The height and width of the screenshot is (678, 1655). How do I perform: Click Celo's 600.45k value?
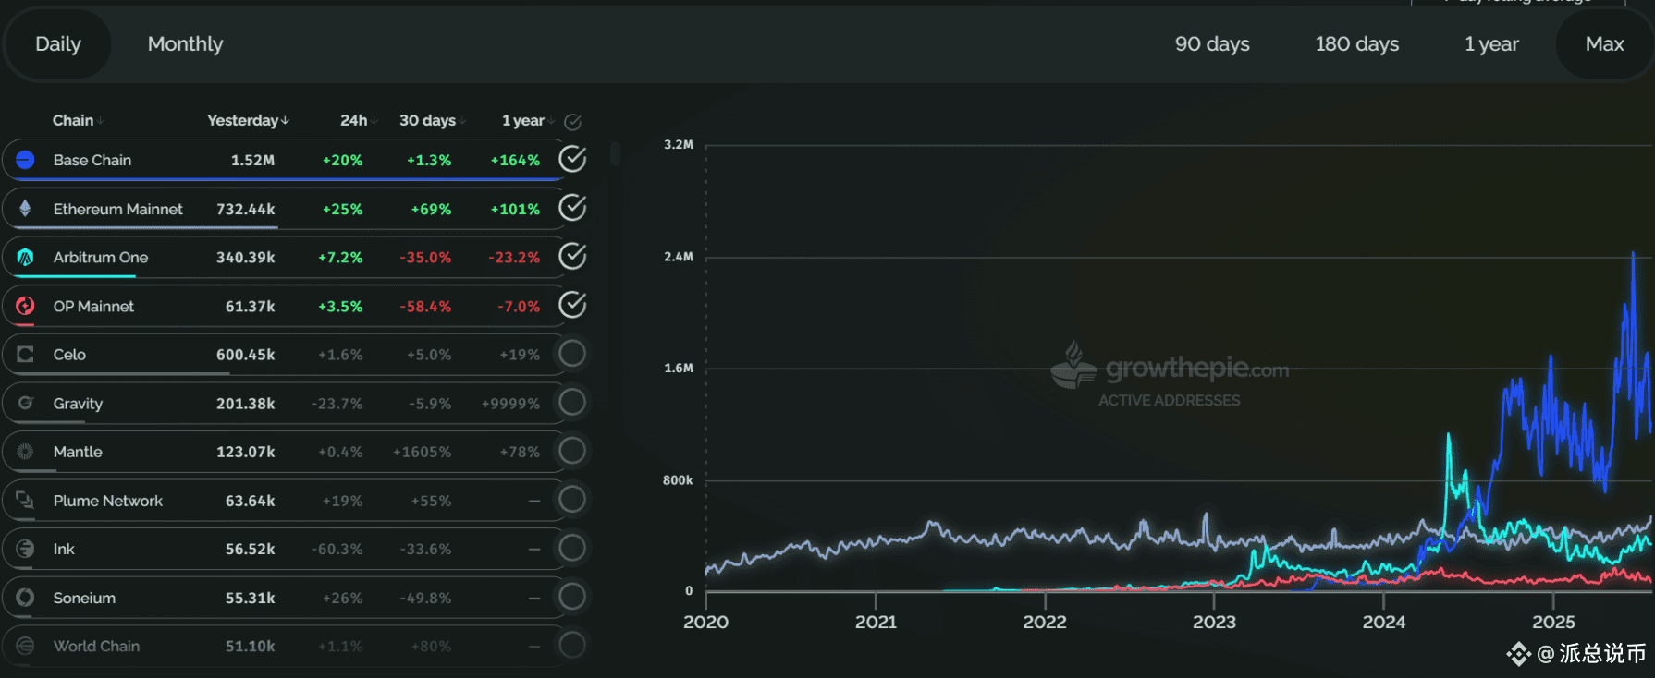pos(245,355)
